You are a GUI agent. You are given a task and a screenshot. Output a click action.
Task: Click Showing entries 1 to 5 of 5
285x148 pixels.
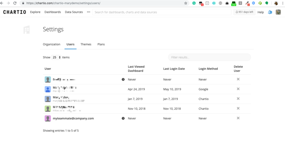click(61, 131)
